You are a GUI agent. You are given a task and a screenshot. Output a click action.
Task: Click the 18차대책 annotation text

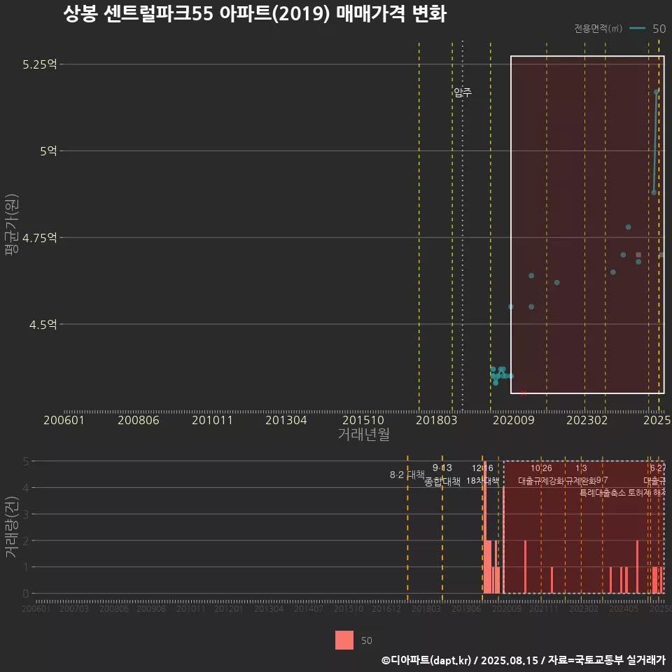pyautogui.click(x=482, y=480)
